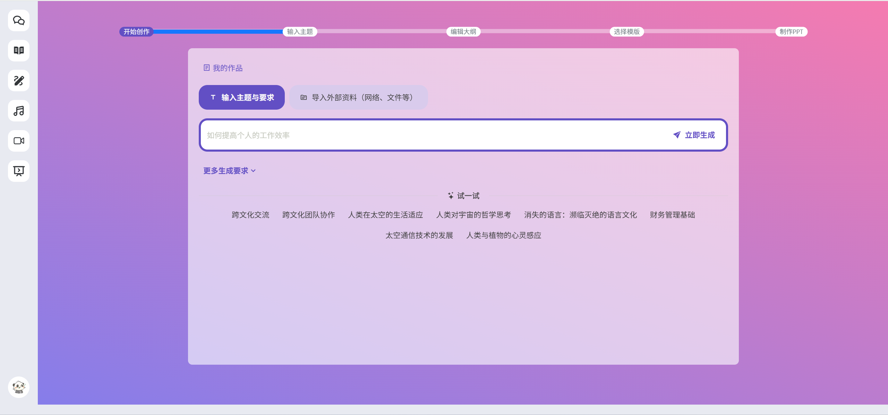Click the video camera sidebar icon
Image resolution: width=888 pixels, height=415 pixels.
pos(19,141)
